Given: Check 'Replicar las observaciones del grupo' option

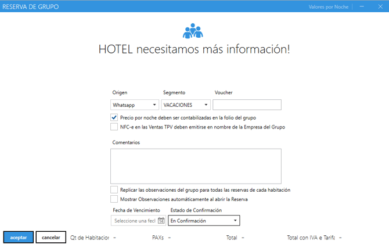Looking at the screenshot, I should click(x=114, y=190).
